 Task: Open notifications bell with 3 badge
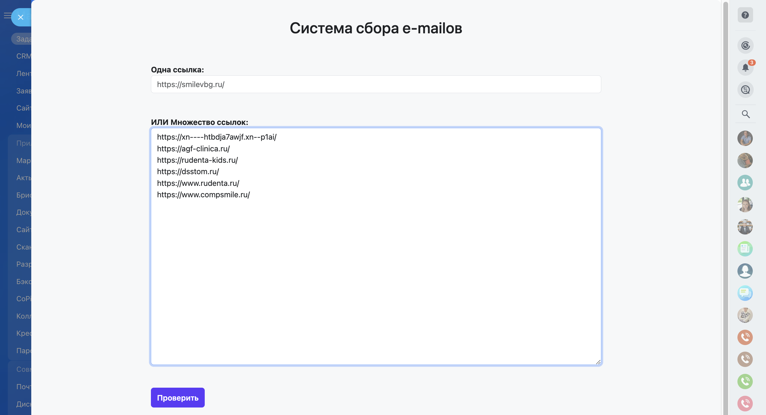point(745,68)
